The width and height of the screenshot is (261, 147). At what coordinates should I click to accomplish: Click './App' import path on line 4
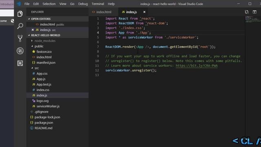coord(143,33)
